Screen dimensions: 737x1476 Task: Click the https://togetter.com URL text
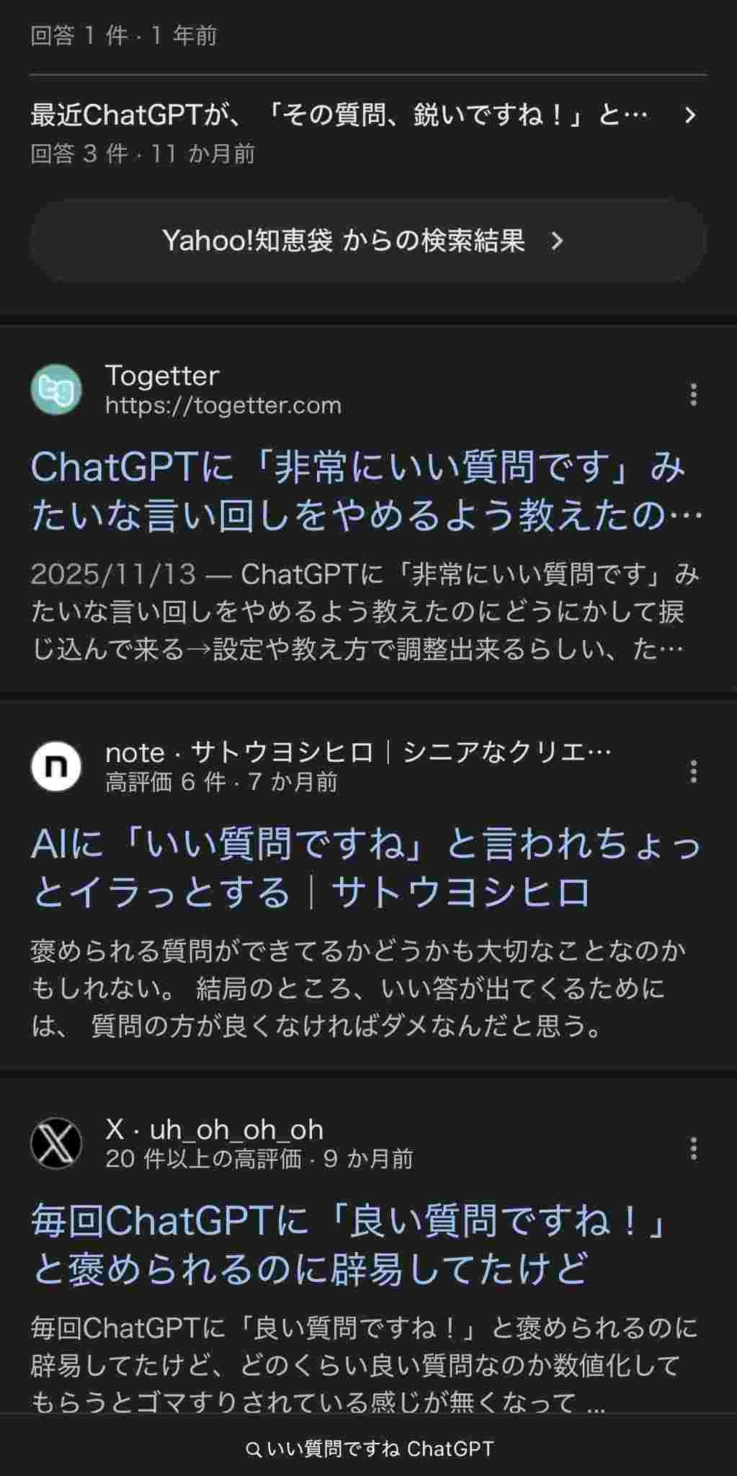pos(223,406)
